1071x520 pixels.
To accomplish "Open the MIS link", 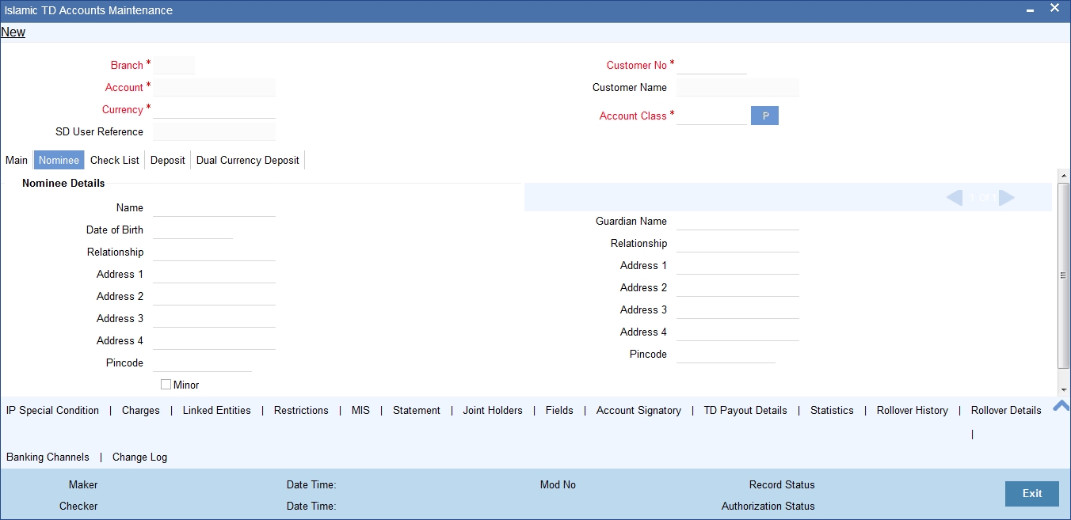I will (360, 410).
